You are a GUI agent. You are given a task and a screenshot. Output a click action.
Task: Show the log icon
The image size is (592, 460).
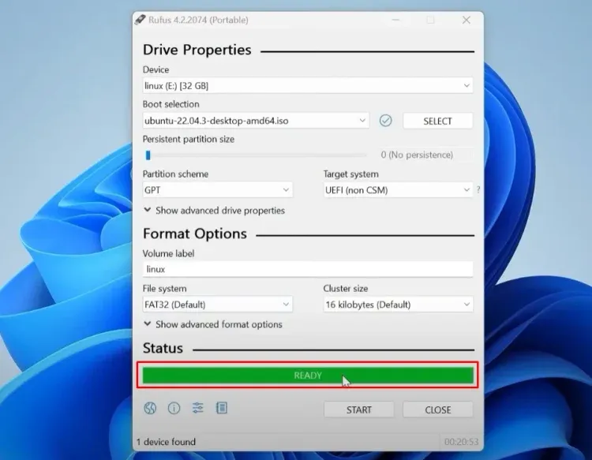coord(222,408)
